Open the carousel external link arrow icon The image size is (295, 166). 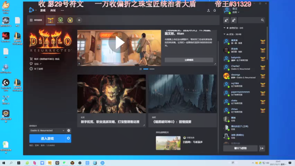[x=215, y=64]
